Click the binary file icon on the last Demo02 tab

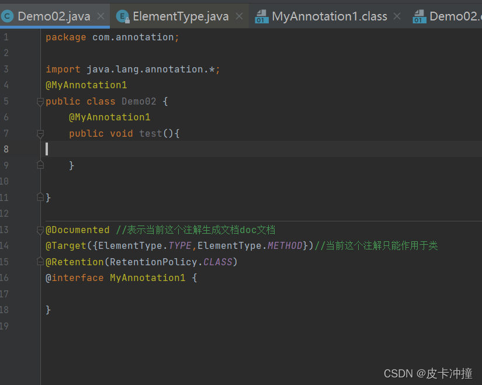(x=419, y=16)
